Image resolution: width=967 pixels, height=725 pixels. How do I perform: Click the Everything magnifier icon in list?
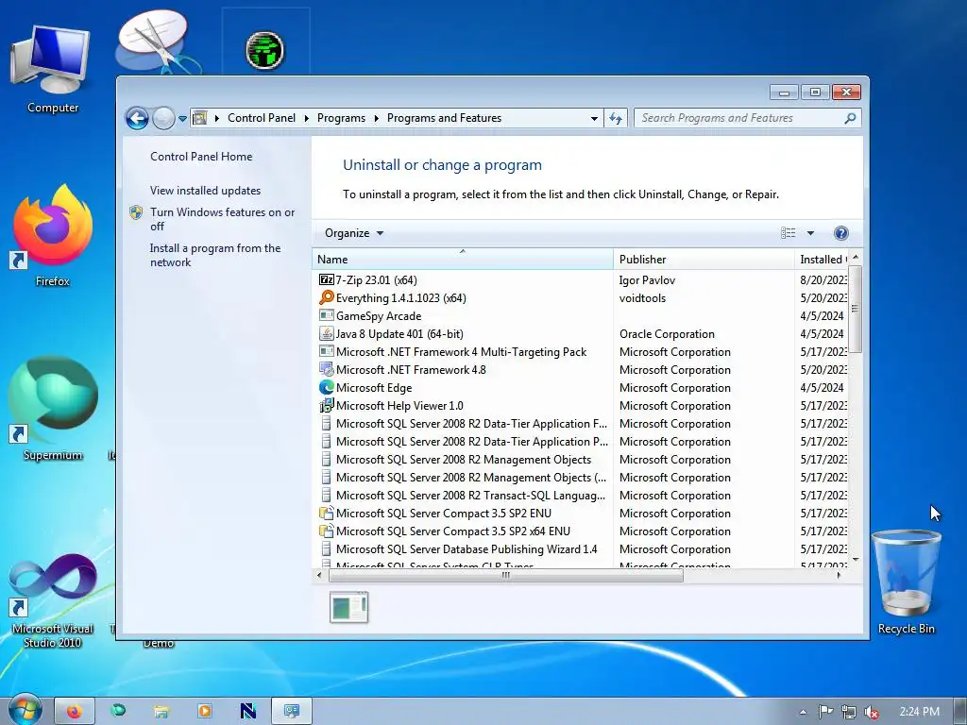point(326,297)
